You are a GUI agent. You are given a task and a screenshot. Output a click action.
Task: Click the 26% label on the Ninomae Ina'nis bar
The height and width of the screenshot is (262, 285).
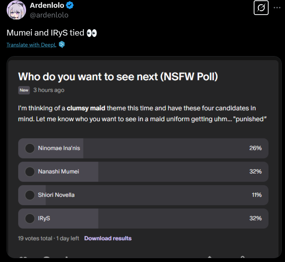click(x=255, y=148)
